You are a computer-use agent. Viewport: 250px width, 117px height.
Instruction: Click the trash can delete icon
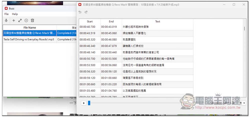32,20
